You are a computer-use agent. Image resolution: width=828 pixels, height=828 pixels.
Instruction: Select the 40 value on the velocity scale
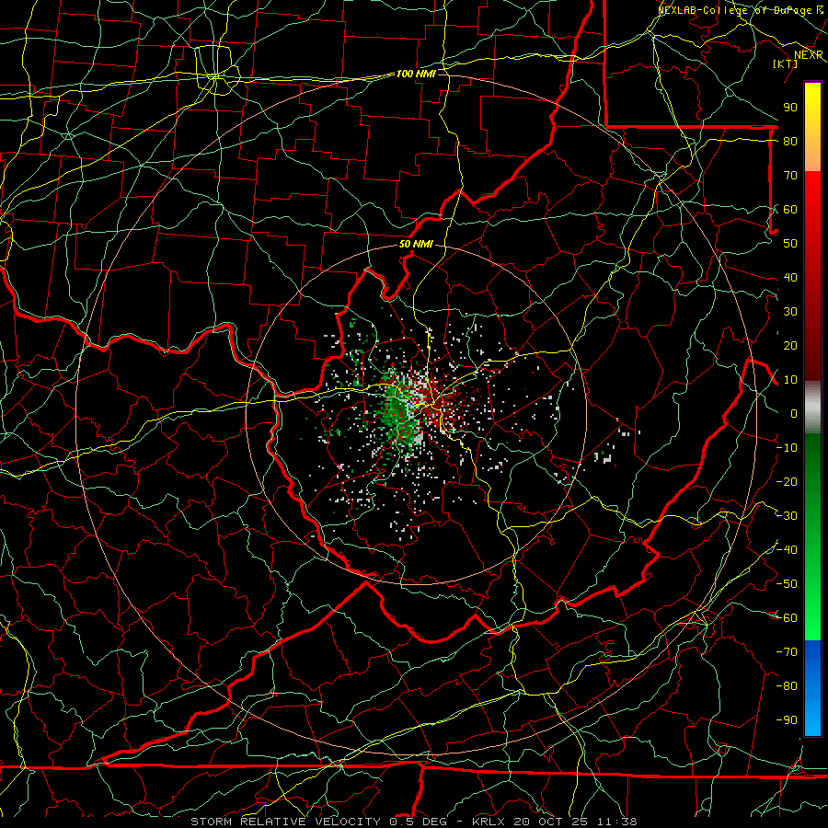(x=790, y=277)
